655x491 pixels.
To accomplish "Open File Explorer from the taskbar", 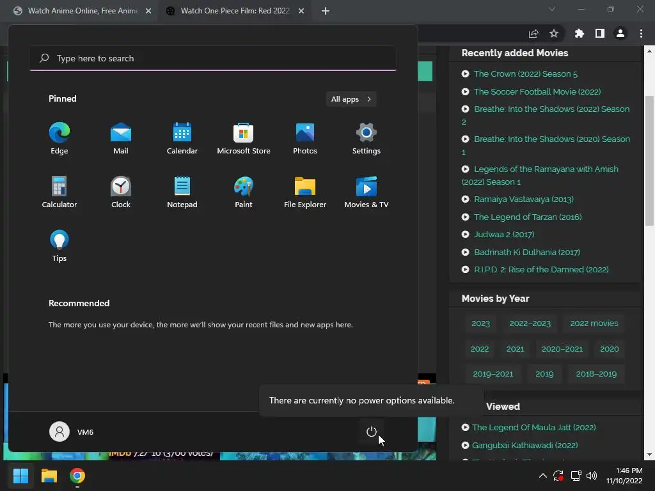I will click(49, 476).
